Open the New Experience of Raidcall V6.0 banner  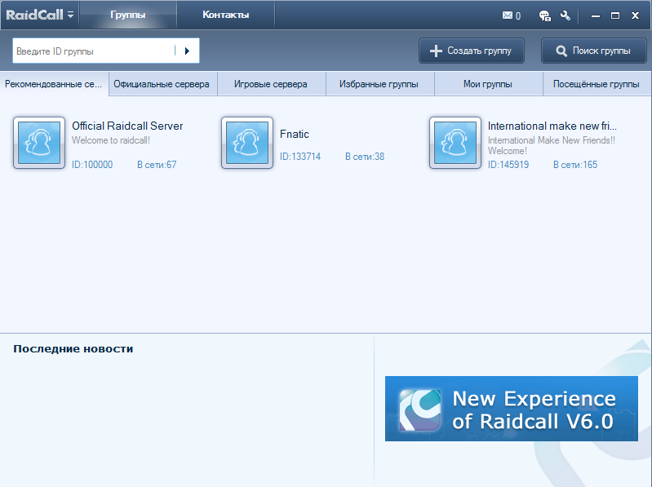[512, 409]
